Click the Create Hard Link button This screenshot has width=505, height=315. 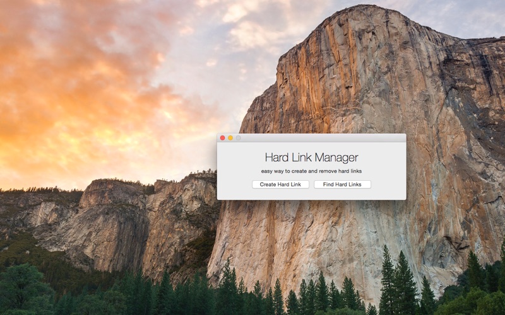tap(280, 185)
